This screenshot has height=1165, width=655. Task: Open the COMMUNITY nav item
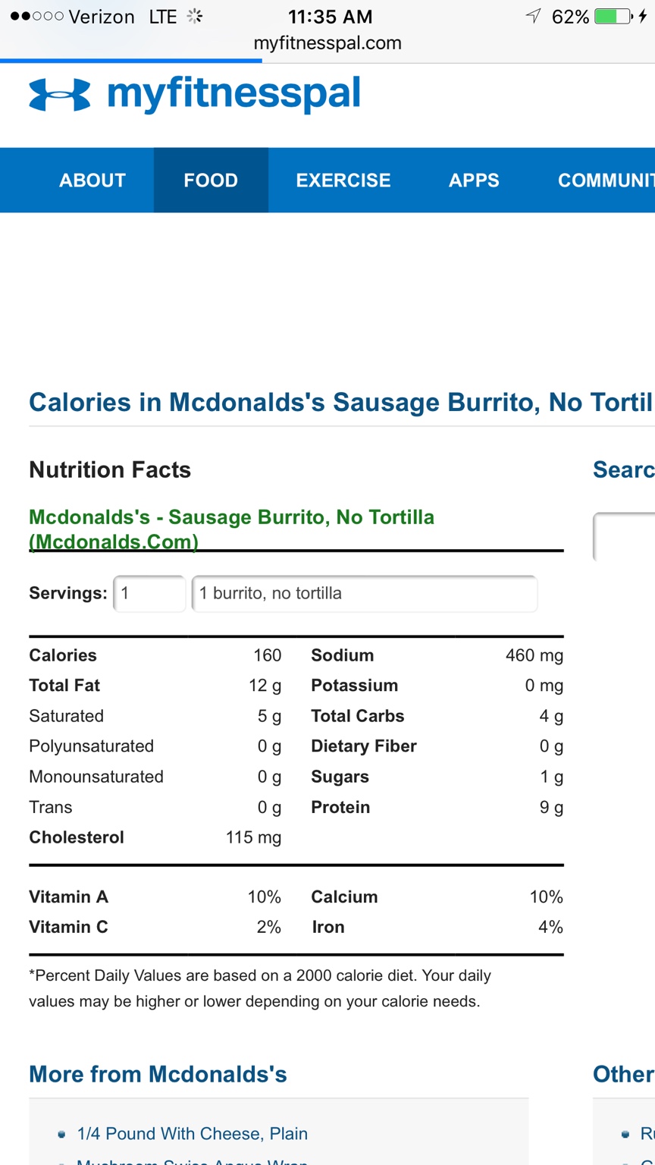pos(606,181)
